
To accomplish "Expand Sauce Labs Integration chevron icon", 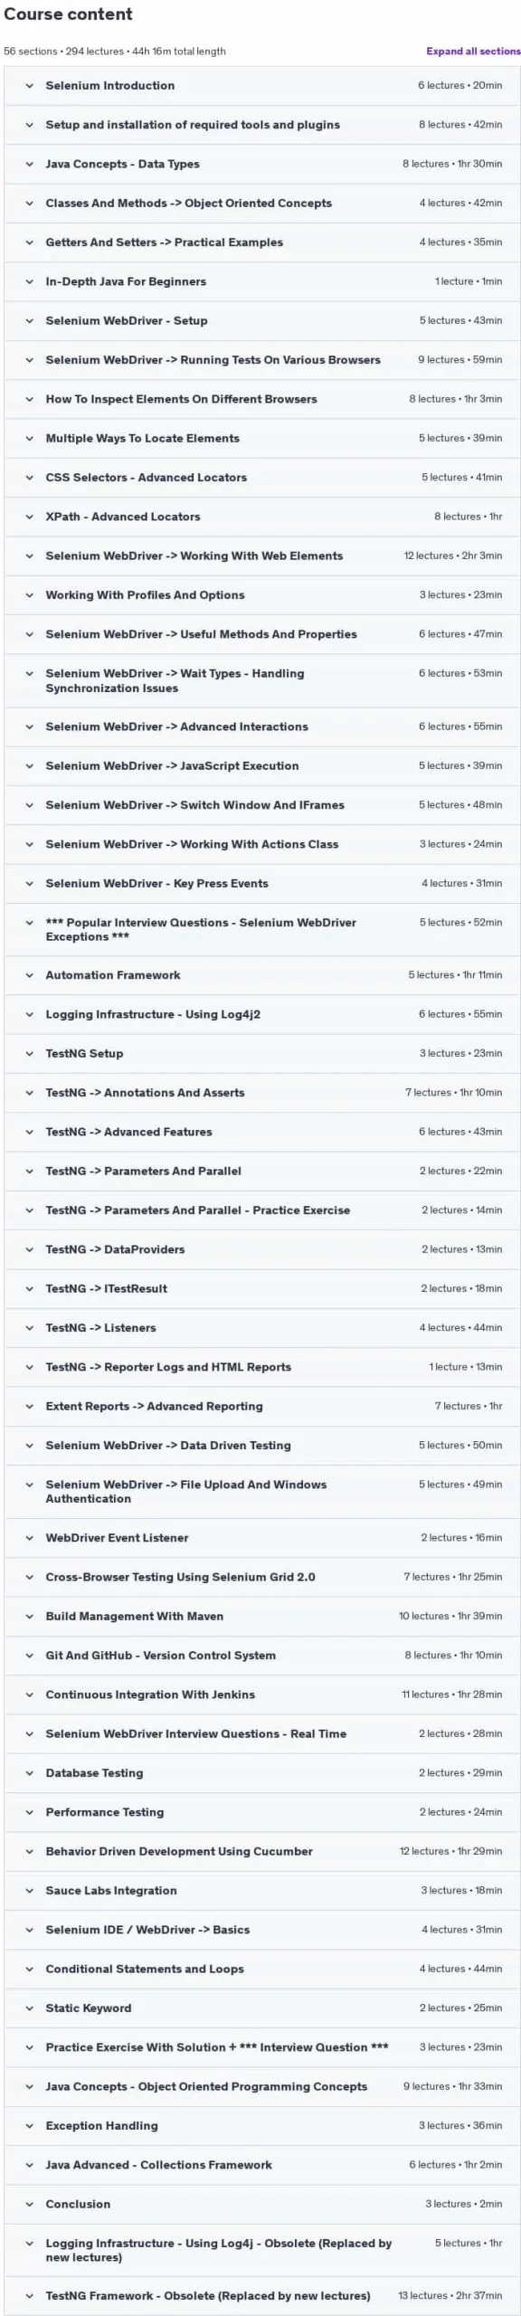I will point(29,1891).
